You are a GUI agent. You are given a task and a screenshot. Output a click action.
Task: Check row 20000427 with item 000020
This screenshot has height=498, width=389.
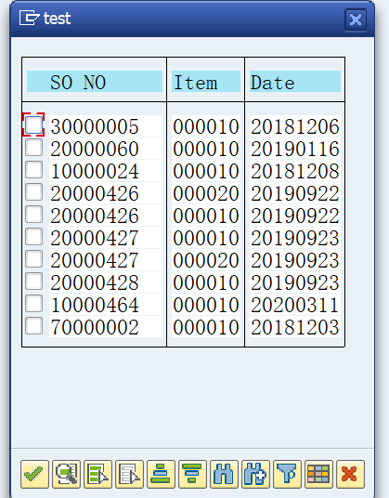34,258
